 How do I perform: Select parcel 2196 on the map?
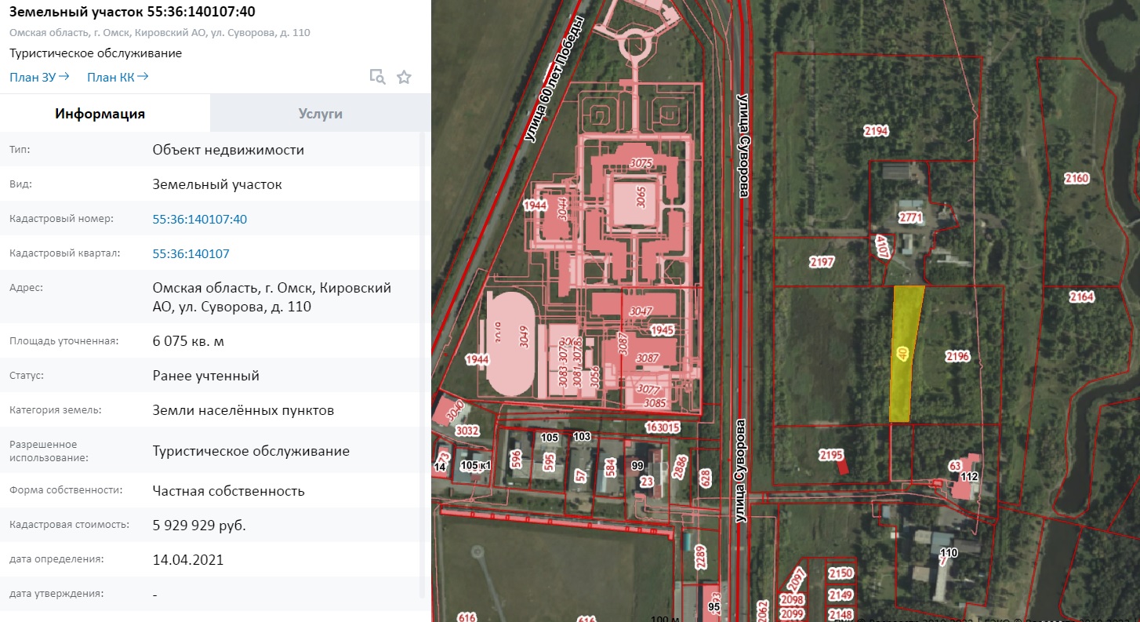click(957, 357)
